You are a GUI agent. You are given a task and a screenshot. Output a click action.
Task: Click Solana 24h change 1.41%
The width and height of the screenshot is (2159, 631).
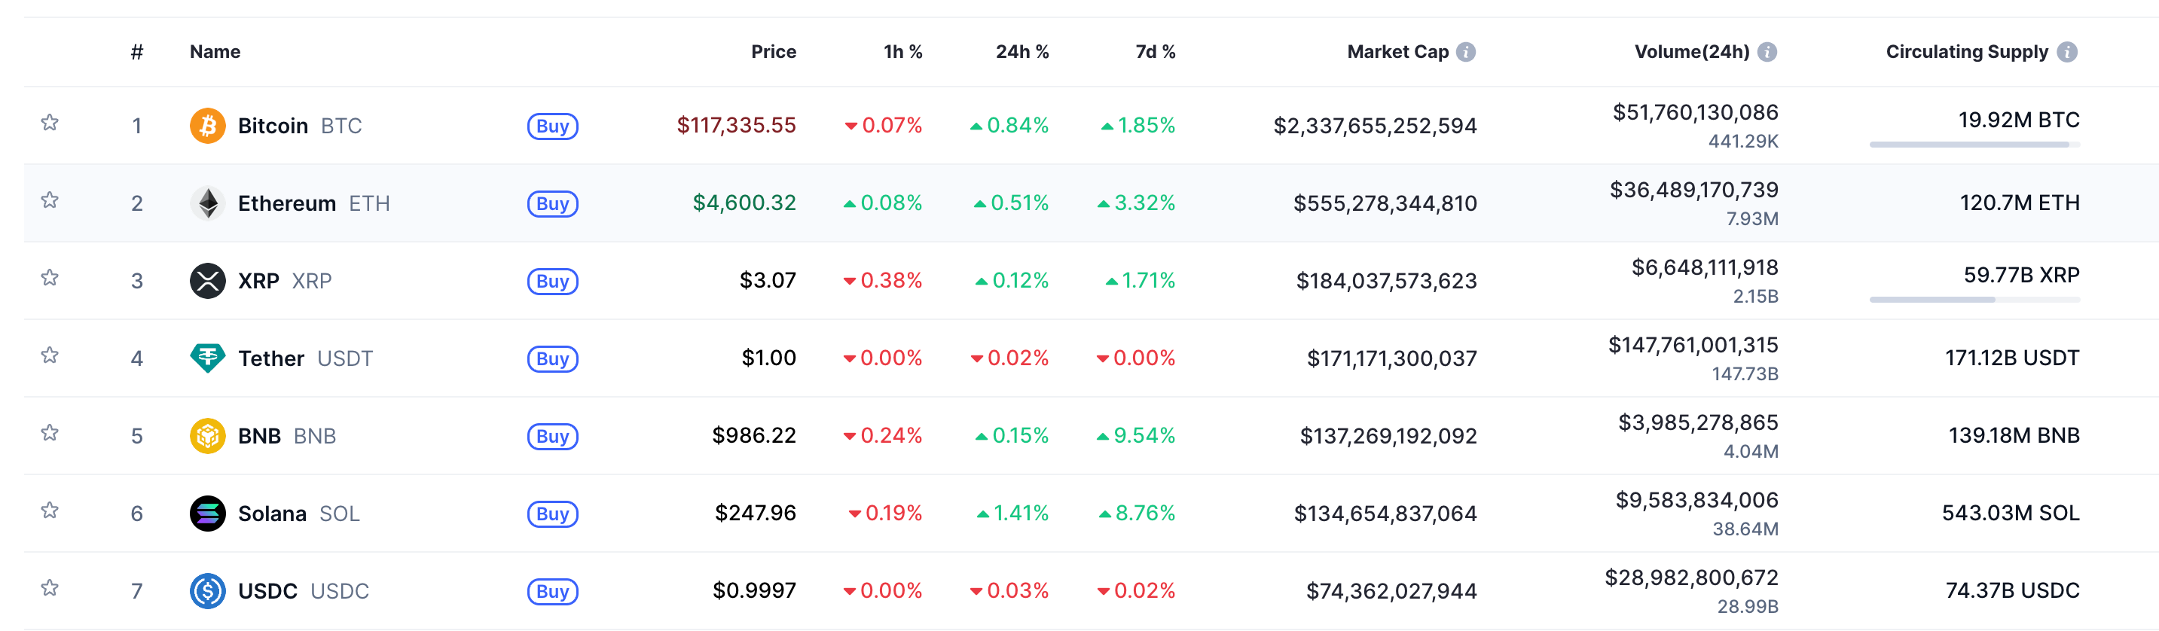(x=1012, y=513)
